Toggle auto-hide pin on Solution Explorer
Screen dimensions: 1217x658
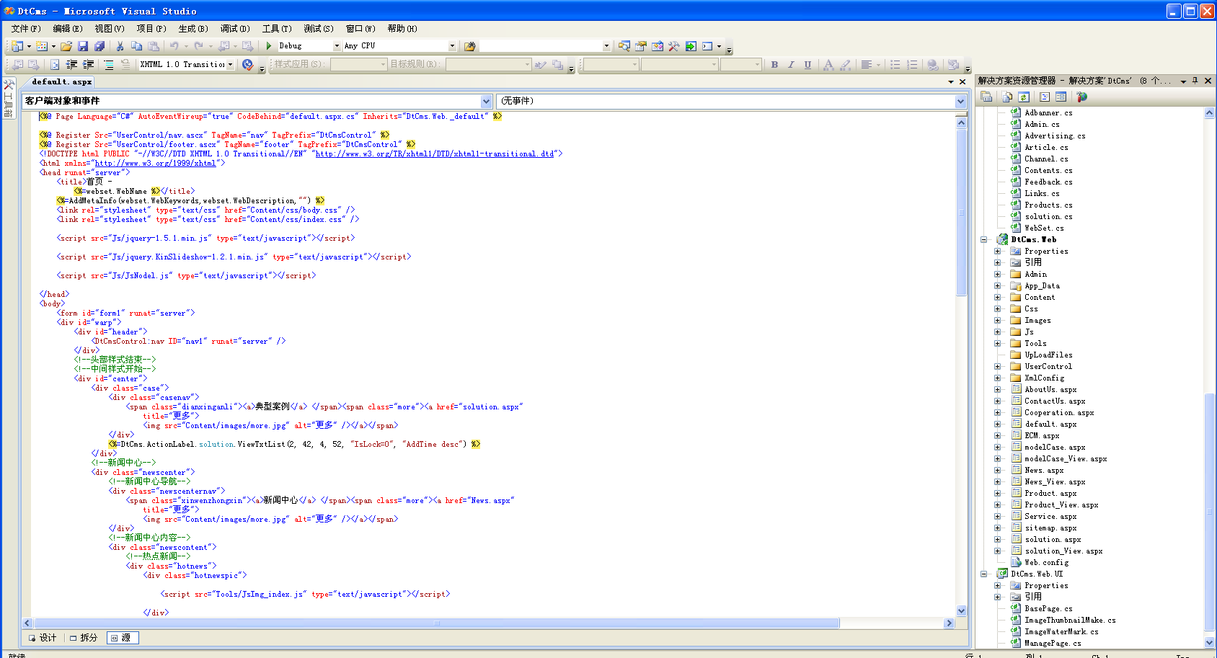1195,81
